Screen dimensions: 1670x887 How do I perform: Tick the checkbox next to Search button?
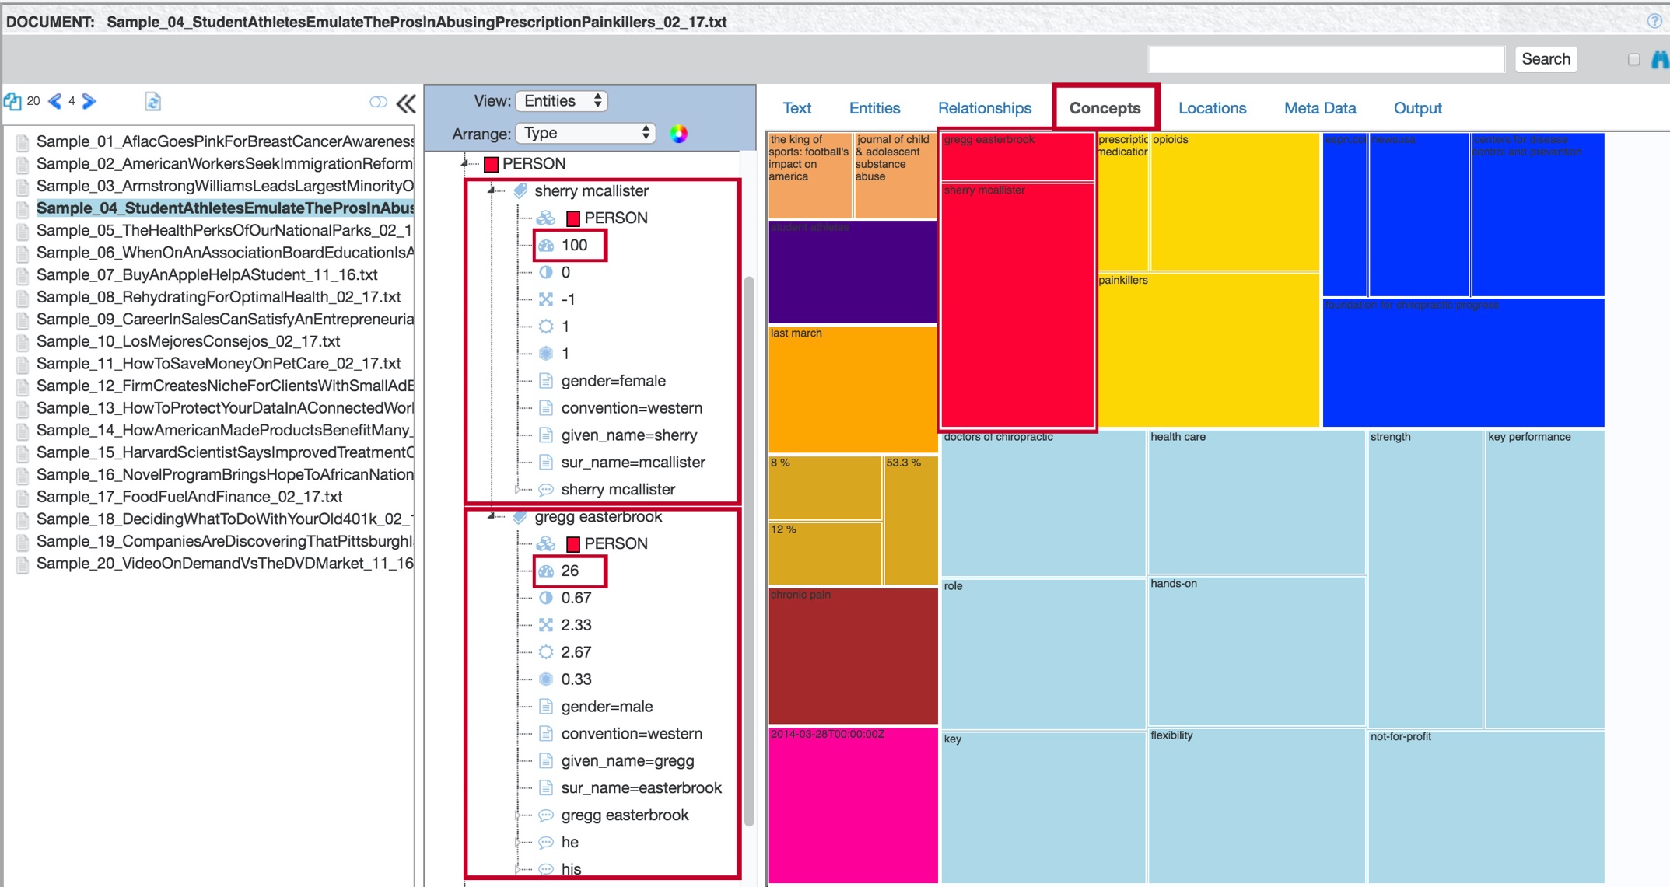click(x=1633, y=59)
